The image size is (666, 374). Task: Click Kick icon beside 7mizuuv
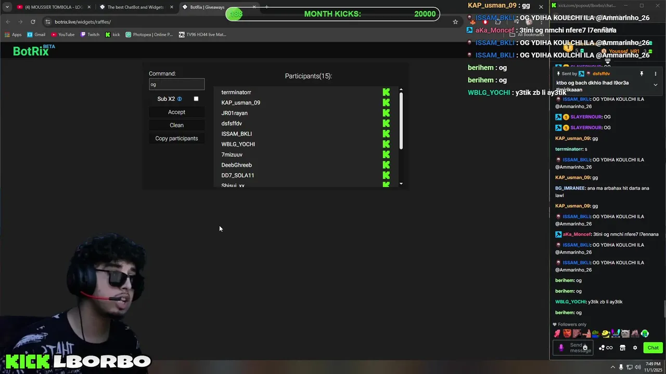pyautogui.click(x=386, y=154)
